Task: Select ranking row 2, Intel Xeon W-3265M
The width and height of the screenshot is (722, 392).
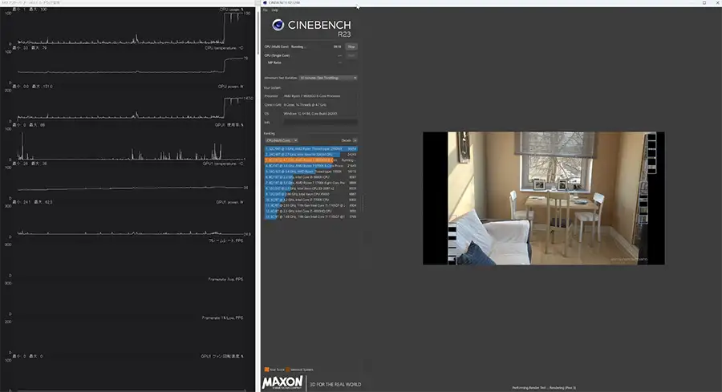Action: (x=310, y=155)
